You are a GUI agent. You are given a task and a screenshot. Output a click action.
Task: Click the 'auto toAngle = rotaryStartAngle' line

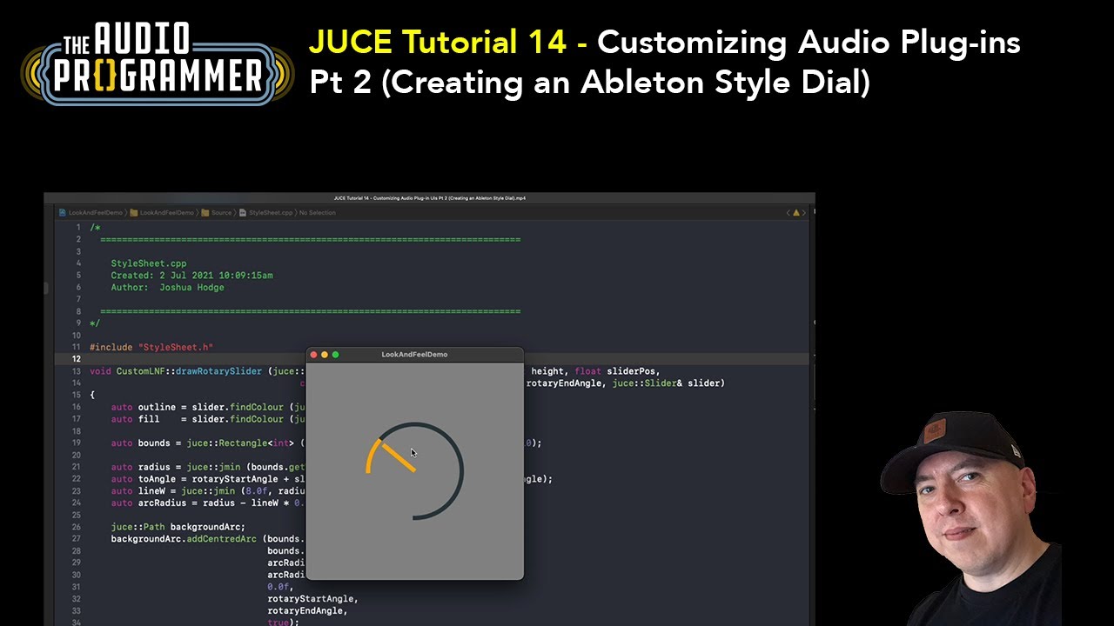(208, 479)
